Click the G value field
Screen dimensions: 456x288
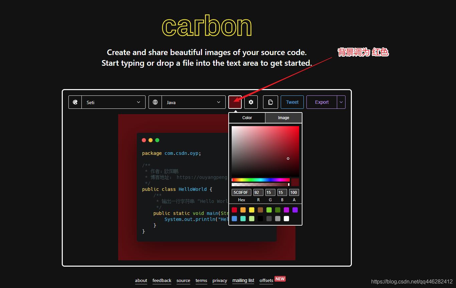270,192
